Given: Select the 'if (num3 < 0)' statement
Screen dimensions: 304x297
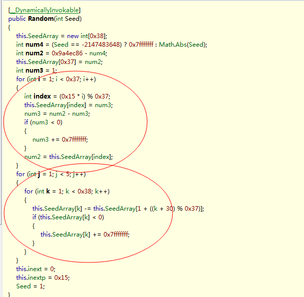Looking at the screenshot, I should click(43, 122).
